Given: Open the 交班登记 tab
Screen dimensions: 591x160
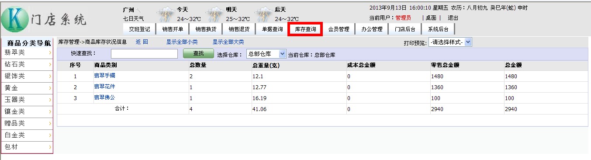Looking at the screenshot, I should click(x=139, y=29).
